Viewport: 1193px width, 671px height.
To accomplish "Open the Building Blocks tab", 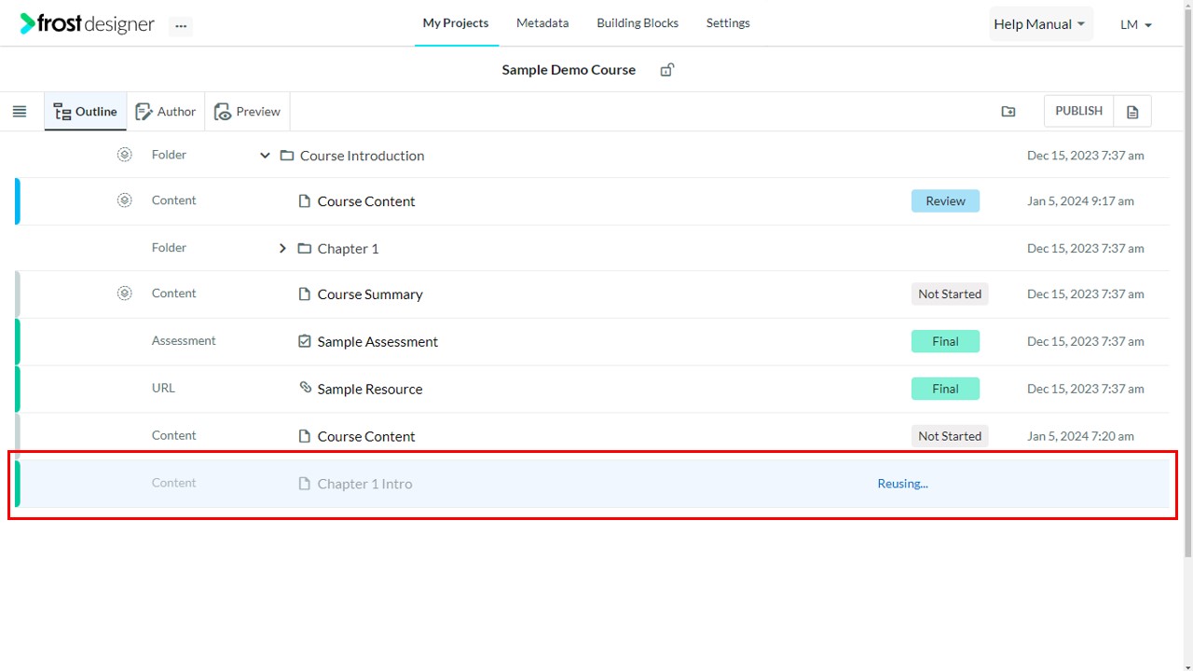I will pyautogui.click(x=638, y=23).
